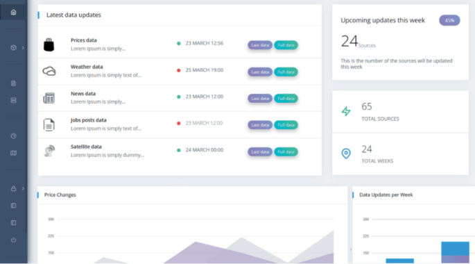This screenshot has height=264, width=475.
Task: Click the cube package icon in sidebar
Action: (13, 48)
